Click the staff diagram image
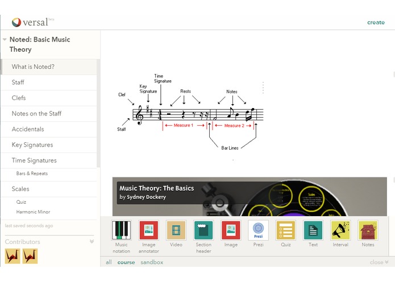Screen dimensions: 395x281 coord(190,112)
